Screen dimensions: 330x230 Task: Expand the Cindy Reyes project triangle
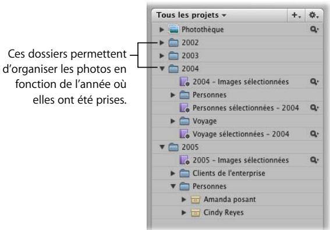(x=183, y=213)
